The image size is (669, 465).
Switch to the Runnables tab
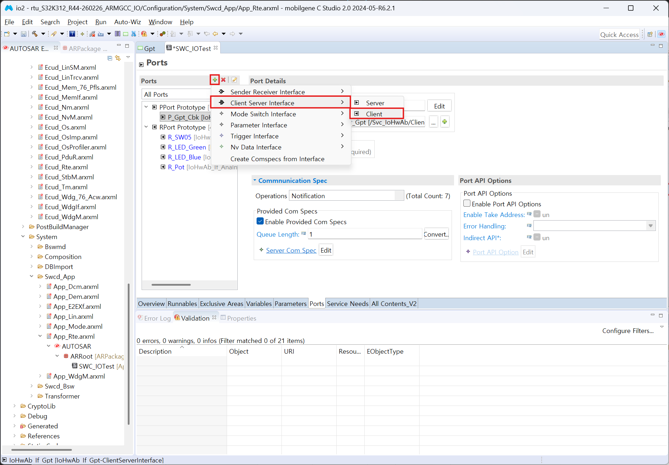pos(182,303)
